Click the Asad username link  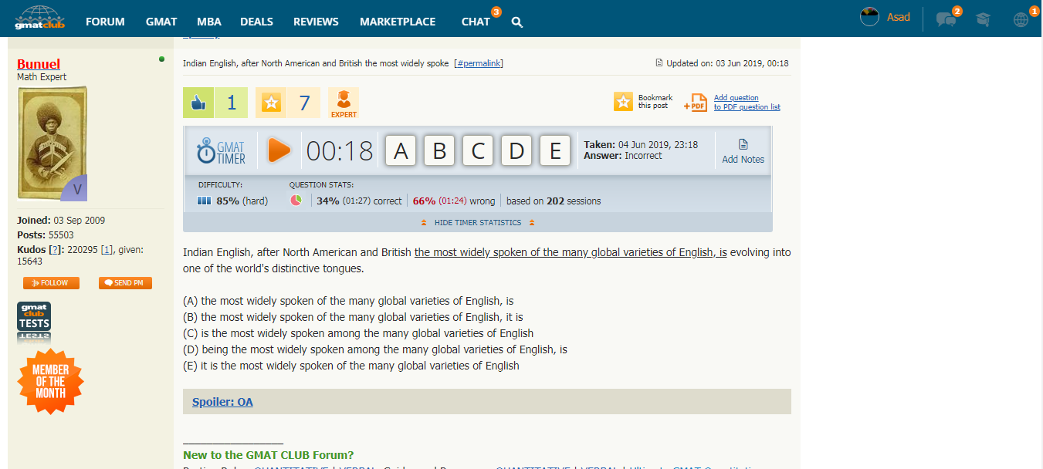pos(899,17)
